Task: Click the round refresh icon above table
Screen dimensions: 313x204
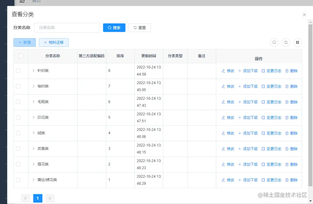Action: click(x=286, y=42)
